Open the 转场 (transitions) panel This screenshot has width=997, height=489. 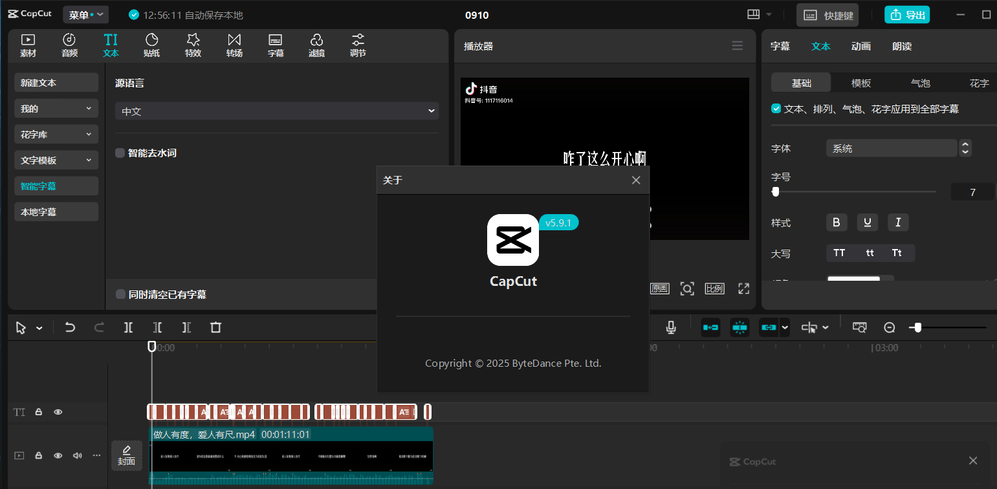pos(234,45)
